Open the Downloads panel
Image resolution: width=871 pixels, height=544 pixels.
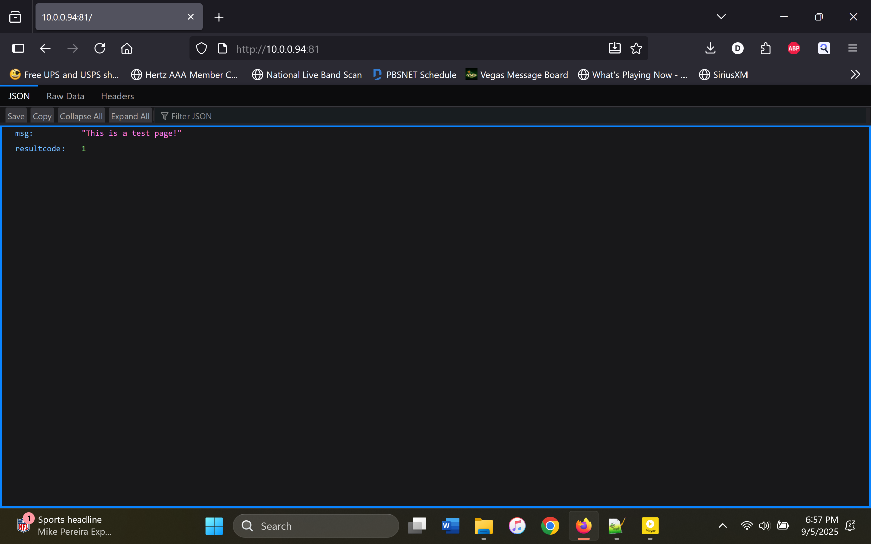coord(710,48)
